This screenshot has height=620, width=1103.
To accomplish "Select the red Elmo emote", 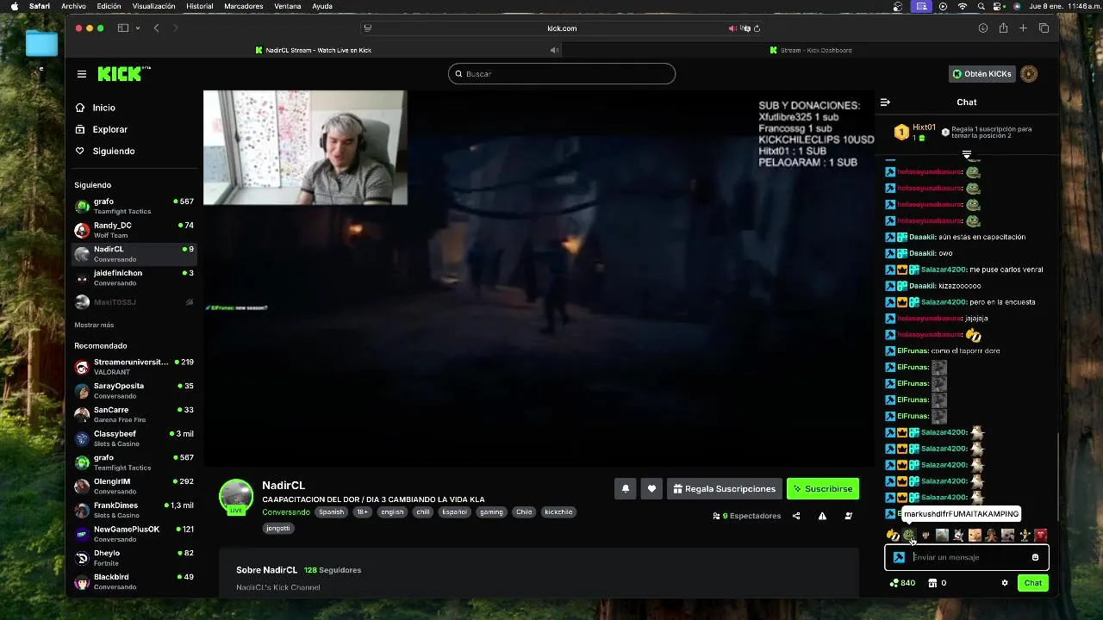I will [x=1040, y=536].
